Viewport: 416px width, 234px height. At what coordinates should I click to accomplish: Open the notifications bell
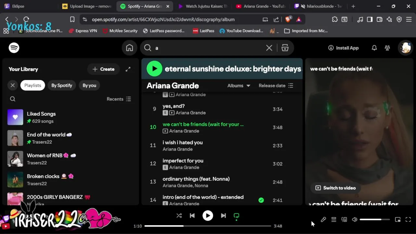pos(374,48)
